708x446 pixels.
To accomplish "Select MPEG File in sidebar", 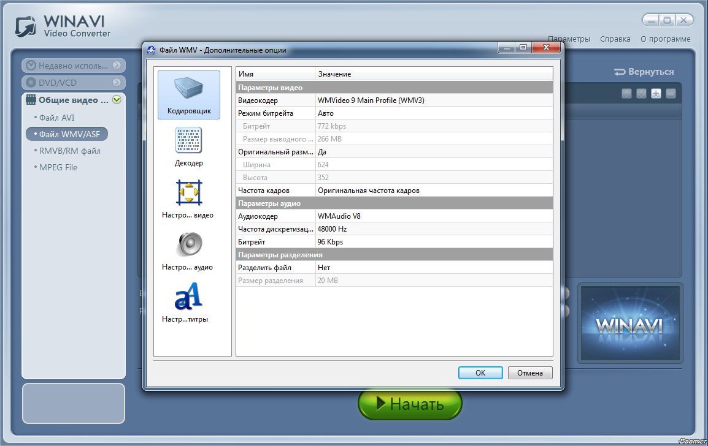I will tap(58, 167).
